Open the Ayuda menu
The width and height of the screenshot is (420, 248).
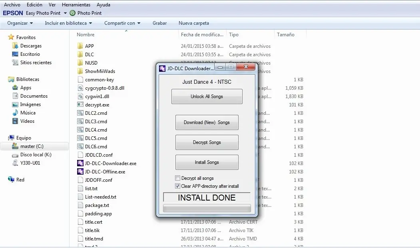pos(104,4)
